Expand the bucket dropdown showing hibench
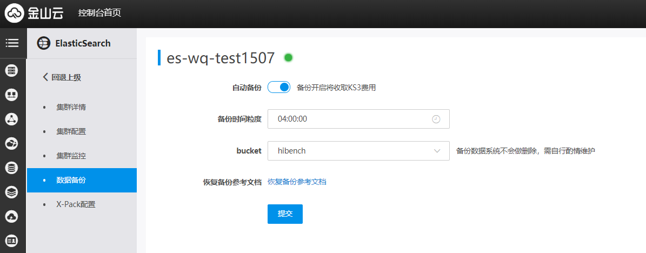Screen dimensions: 646x253 point(358,151)
